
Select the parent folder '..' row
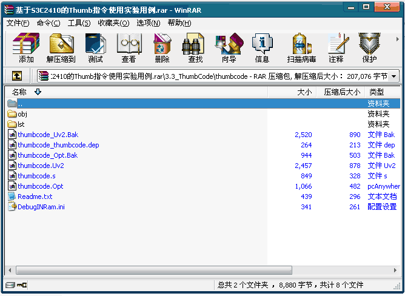(203, 103)
